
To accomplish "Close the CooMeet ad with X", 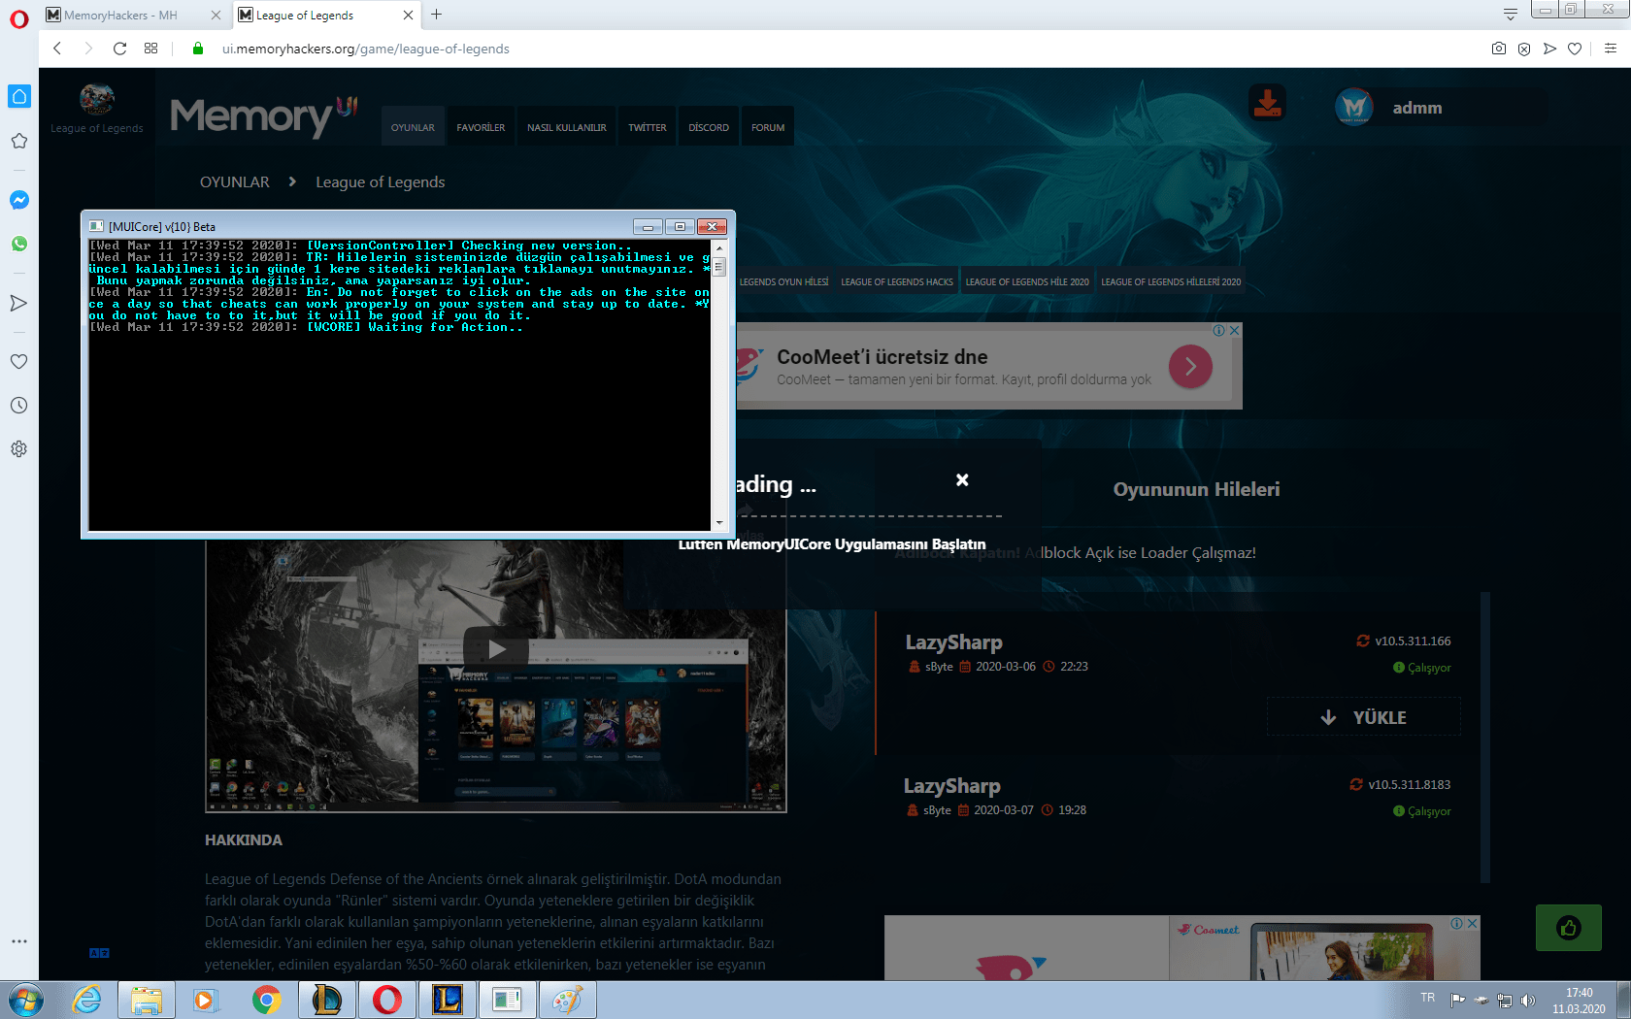I will click(x=1235, y=330).
